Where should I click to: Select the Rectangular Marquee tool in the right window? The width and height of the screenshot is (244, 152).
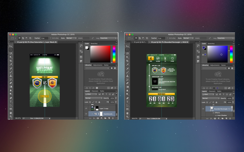[x=127, y=50]
